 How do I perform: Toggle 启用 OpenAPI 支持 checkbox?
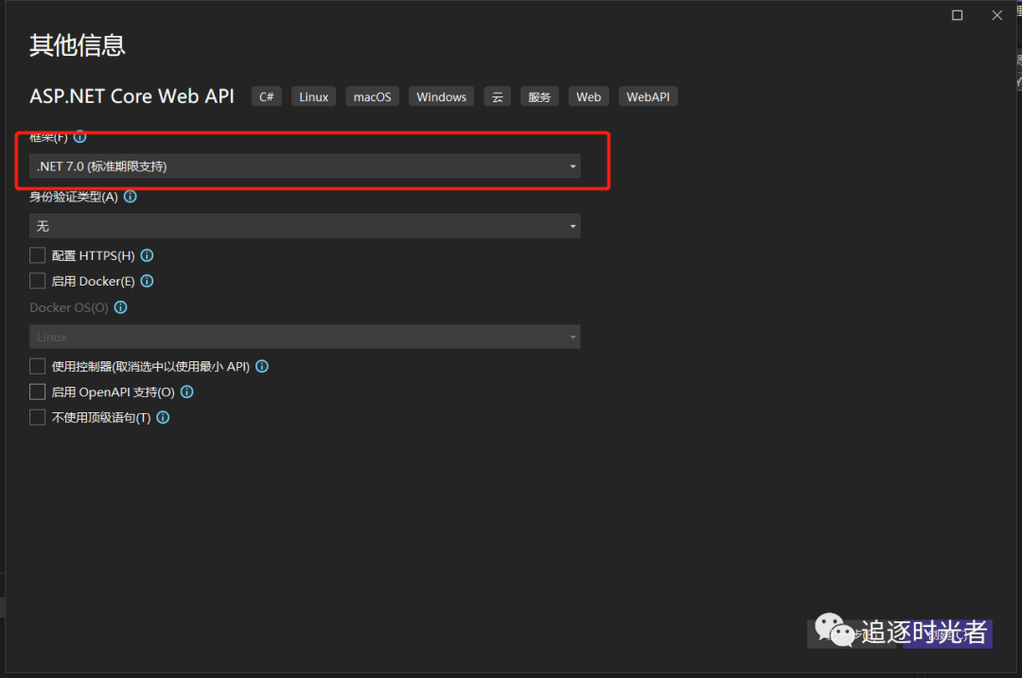click(37, 391)
